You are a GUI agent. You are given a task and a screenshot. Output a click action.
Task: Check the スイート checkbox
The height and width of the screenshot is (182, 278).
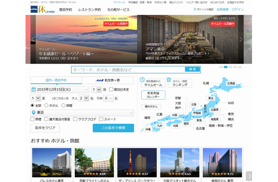(101, 119)
